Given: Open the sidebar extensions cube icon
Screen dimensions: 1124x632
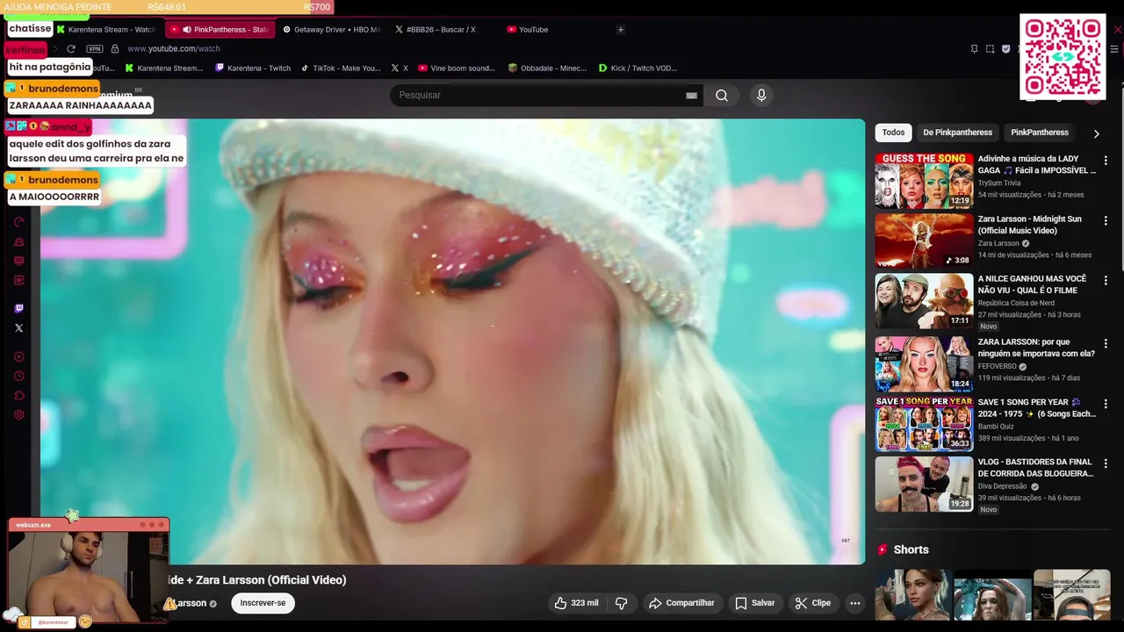Looking at the screenshot, I should (x=19, y=396).
